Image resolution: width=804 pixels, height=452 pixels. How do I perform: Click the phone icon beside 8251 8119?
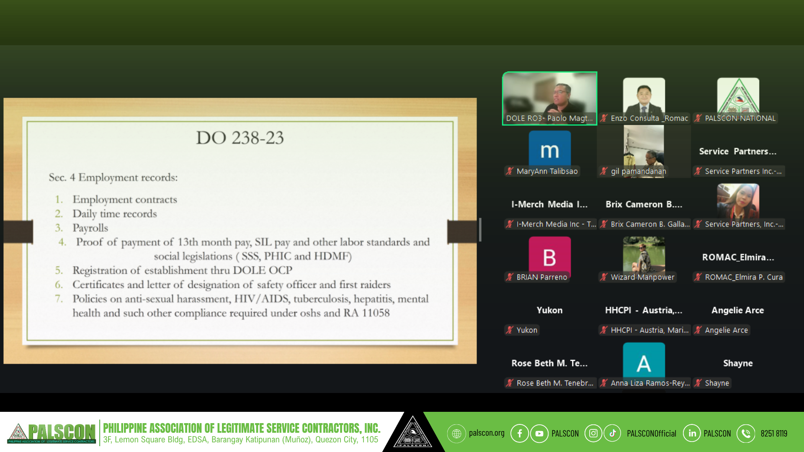coord(746,434)
